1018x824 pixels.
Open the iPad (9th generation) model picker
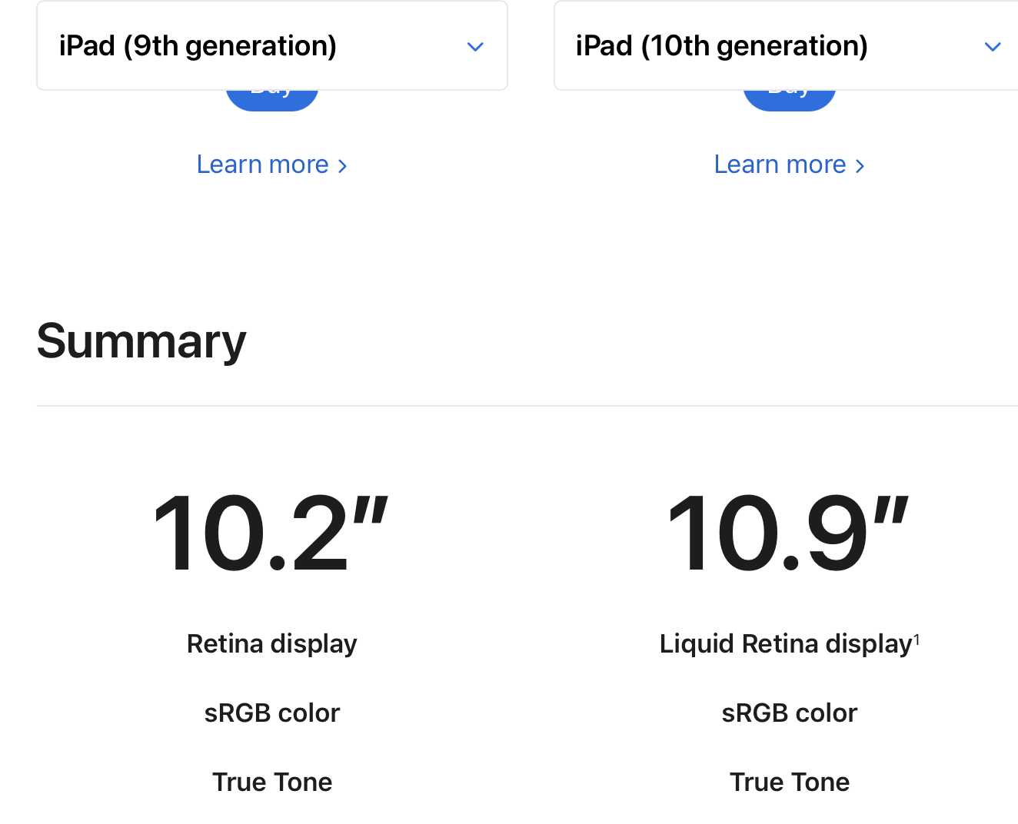271,45
